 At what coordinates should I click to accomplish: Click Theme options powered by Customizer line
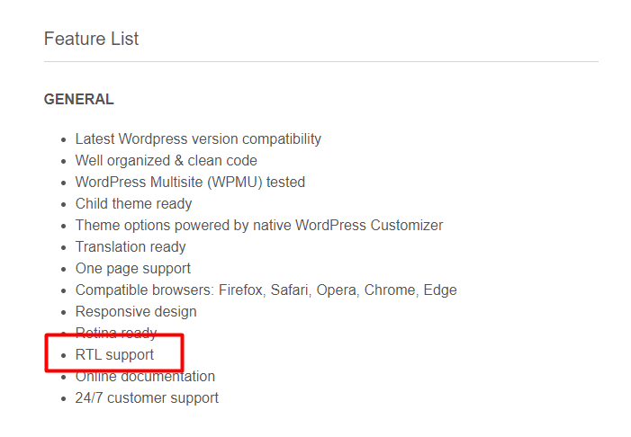(x=259, y=226)
